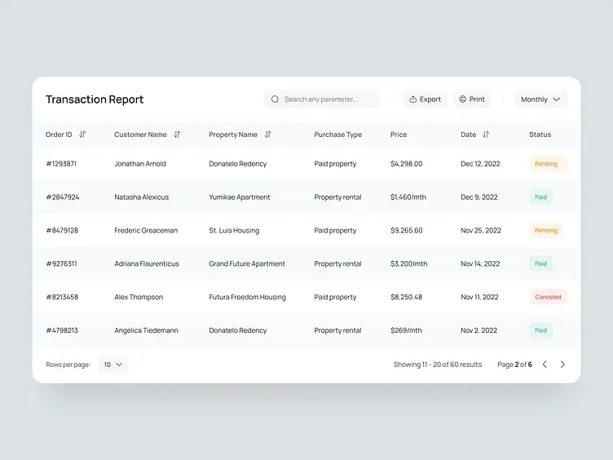Click the Dec 12, 2022 date
Screen dimensions: 613x460
tap(480, 163)
